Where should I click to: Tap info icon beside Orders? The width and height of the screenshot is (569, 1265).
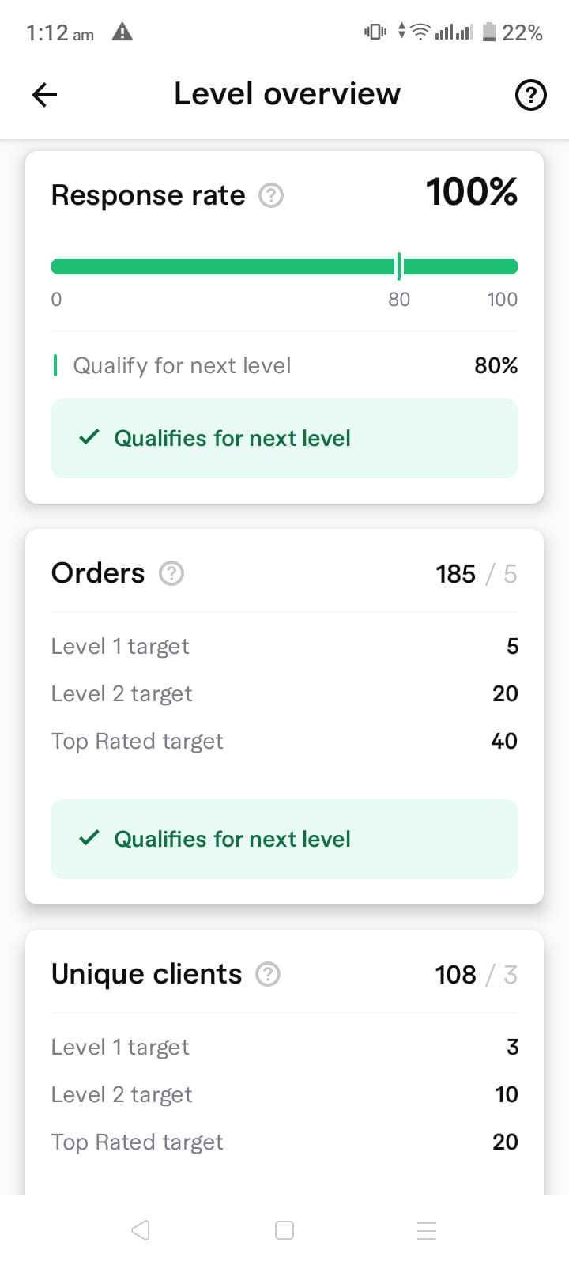(x=171, y=573)
